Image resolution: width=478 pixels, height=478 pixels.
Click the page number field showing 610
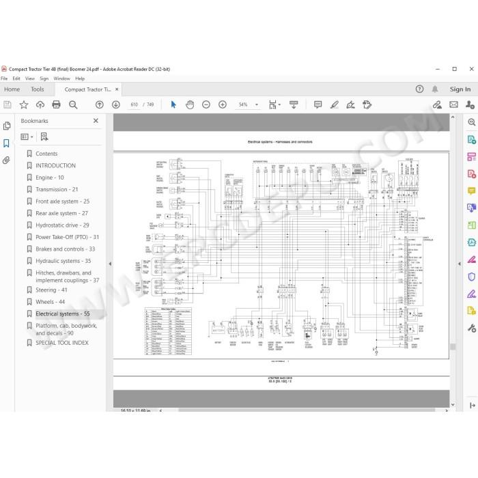pyautogui.click(x=134, y=104)
